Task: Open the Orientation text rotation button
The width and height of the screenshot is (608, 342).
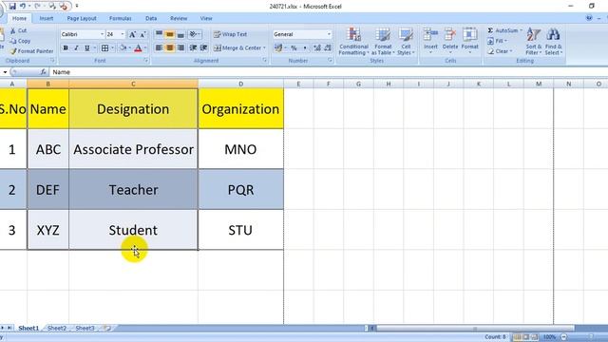Action: tap(194, 34)
